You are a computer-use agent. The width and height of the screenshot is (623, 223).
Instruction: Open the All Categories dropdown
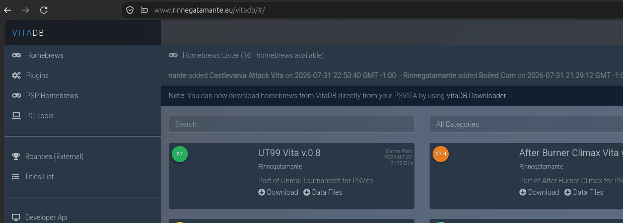[526, 124]
